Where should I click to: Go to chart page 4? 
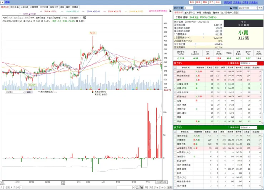click(x=11, y=187)
